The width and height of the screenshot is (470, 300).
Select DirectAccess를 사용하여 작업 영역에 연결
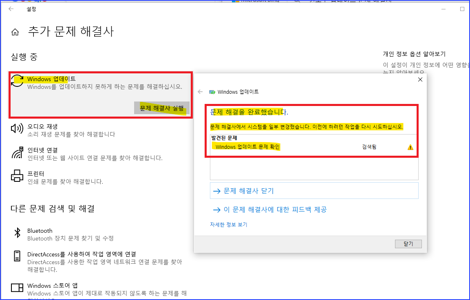click(100, 262)
